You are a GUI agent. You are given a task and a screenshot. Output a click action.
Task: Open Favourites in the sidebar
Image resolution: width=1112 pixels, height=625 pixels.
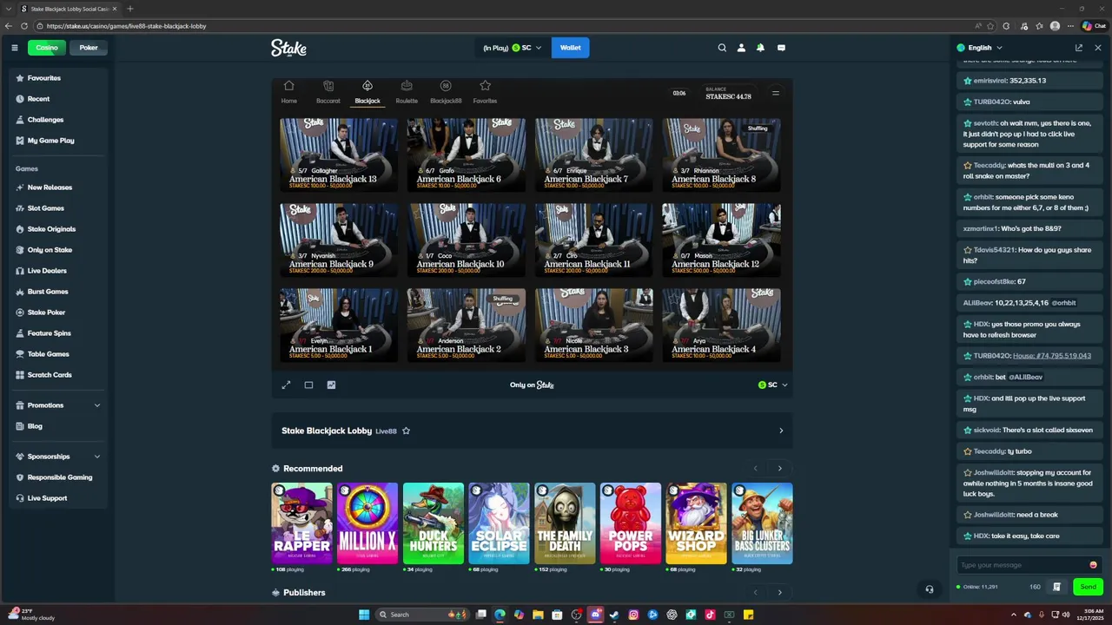(x=59, y=78)
